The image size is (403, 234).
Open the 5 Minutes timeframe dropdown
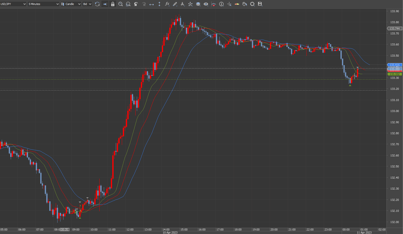tap(44, 4)
